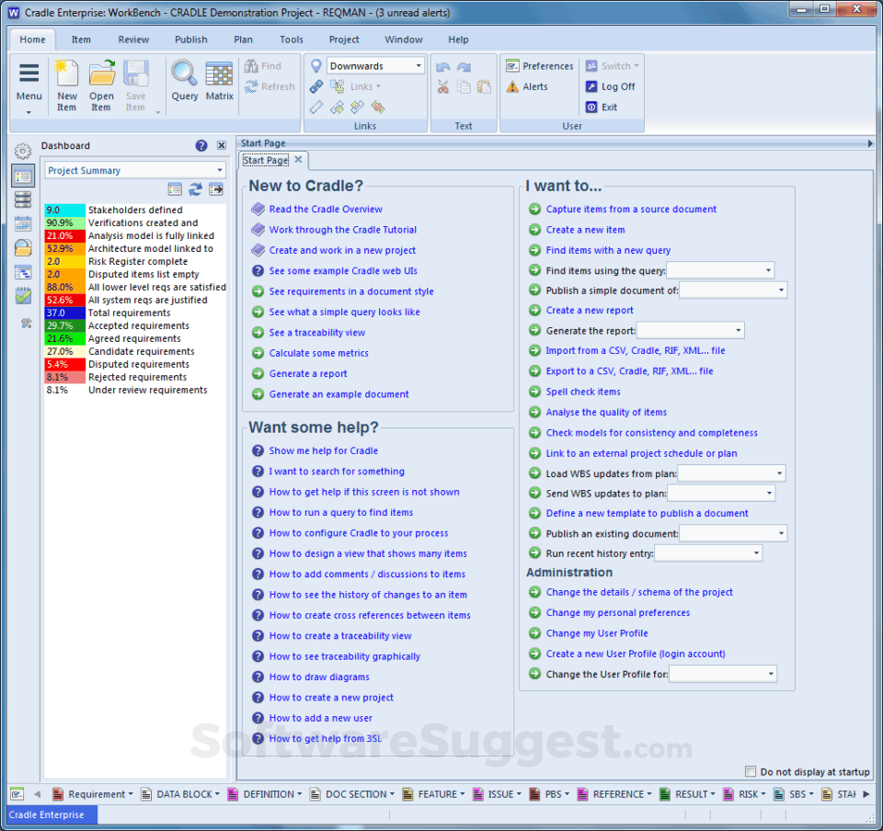Click Change my personal preferences link
This screenshot has height=831, width=883.
(617, 613)
